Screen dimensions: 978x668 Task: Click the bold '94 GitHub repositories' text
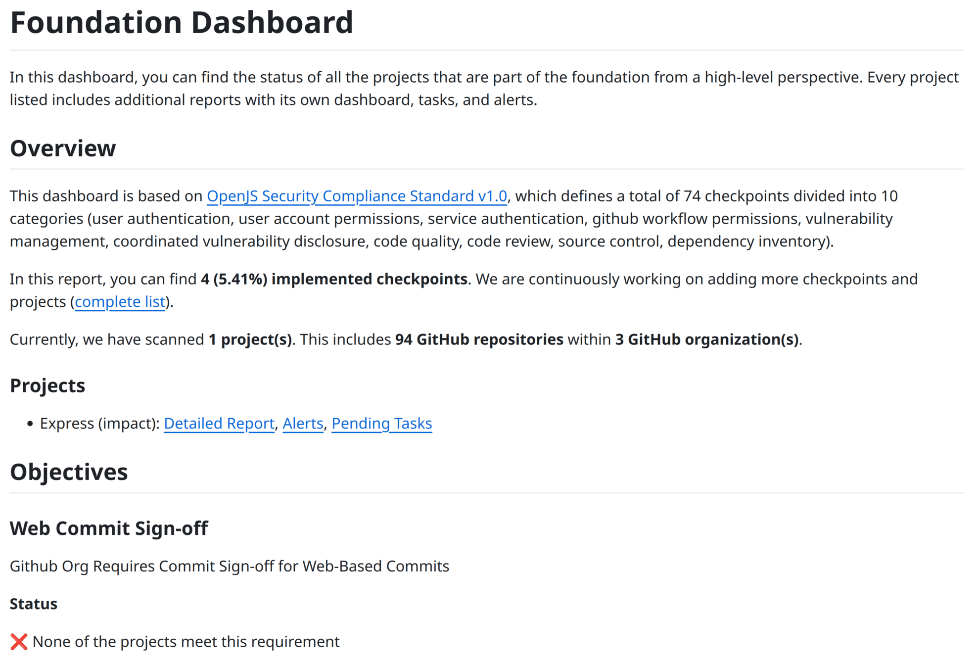479,339
